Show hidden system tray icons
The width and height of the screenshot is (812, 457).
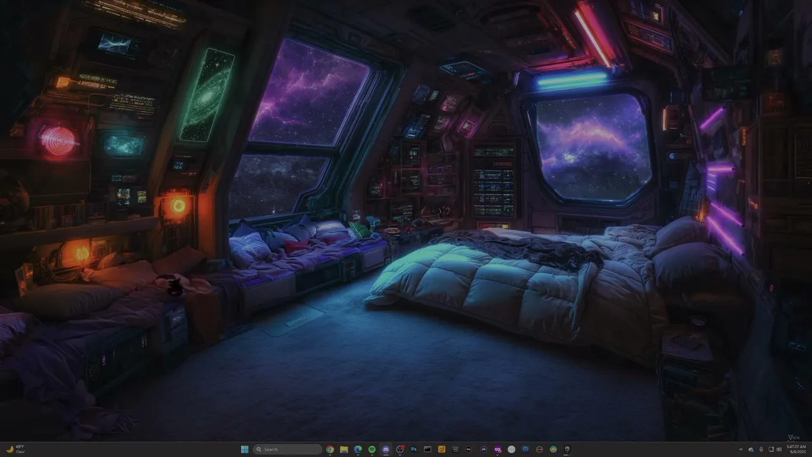click(x=741, y=449)
